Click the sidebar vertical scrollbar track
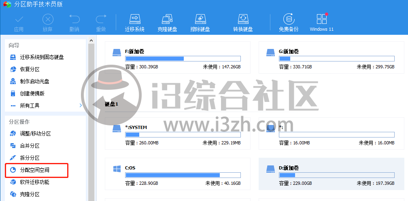The height and width of the screenshot is (201, 408). coord(91,122)
